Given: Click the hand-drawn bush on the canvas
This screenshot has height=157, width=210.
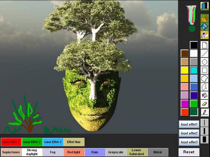Looking at the screenshot, I should coord(25,115).
